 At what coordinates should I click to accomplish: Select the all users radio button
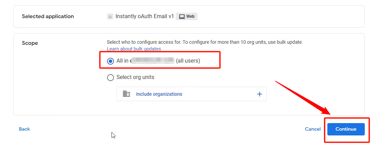click(110, 61)
